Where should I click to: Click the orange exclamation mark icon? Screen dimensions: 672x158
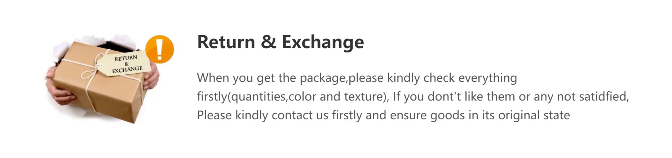(x=160, y=49)
